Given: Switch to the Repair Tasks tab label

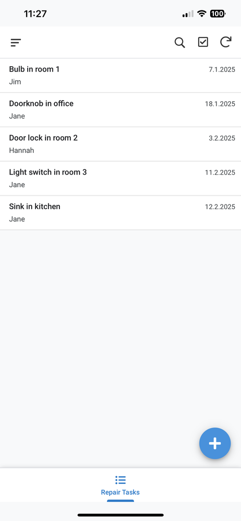Looking at the screenshot, I should [121, 492].
